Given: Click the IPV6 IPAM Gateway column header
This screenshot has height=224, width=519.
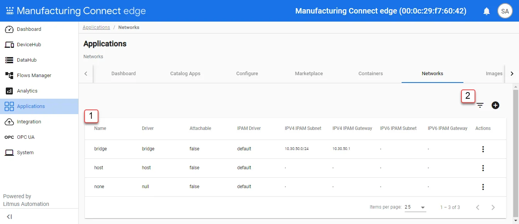Looking at the screenshot, I should (x=448, y=128).
